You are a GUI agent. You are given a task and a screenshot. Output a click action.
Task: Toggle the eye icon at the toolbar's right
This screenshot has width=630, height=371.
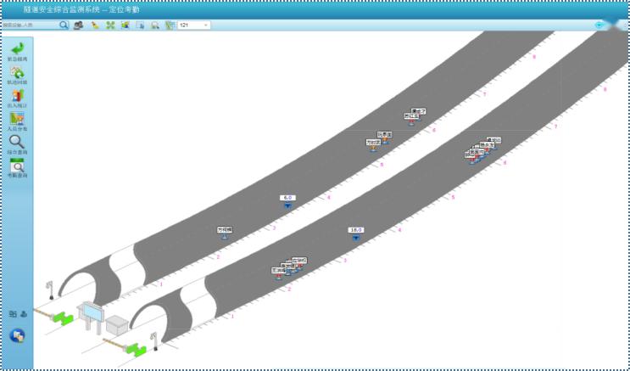599,25
